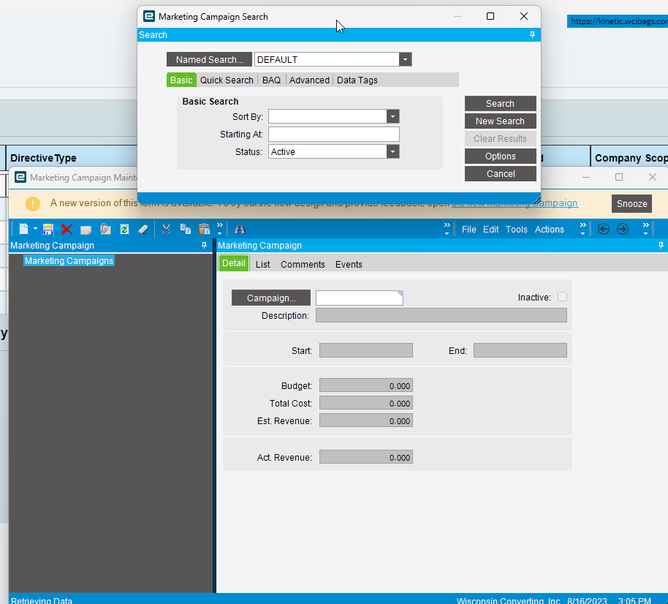Open the Status dropdown showing Active
Image resolution: width=668 pixels, height=604 pixels.
392,151
